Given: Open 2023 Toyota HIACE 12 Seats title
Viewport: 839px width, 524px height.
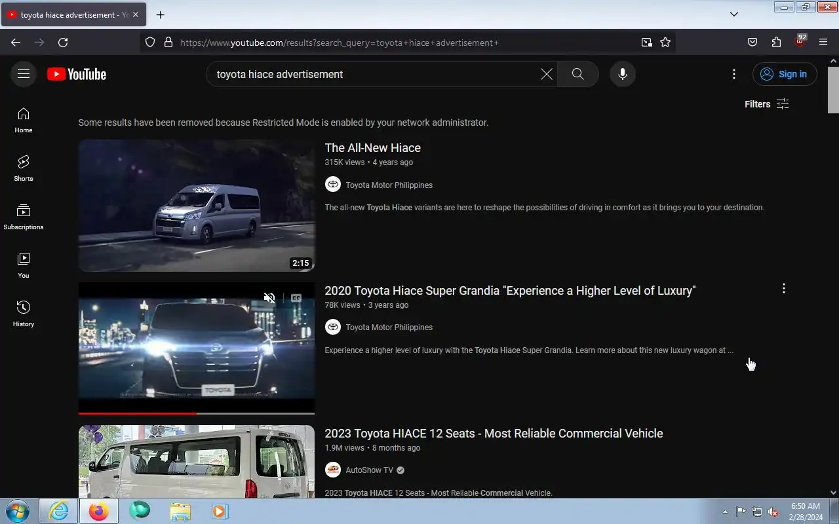Looking at the screenshot, I should [494, 434].
